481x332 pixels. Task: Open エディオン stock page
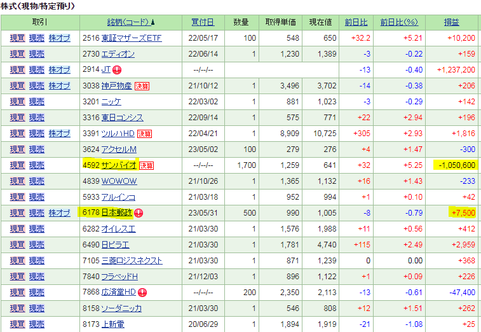118,54
